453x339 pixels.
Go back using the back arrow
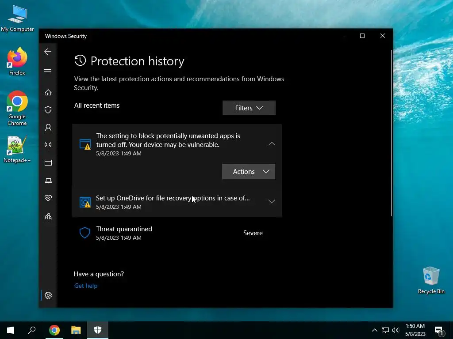pyautogui.click(x=48, y=52)
